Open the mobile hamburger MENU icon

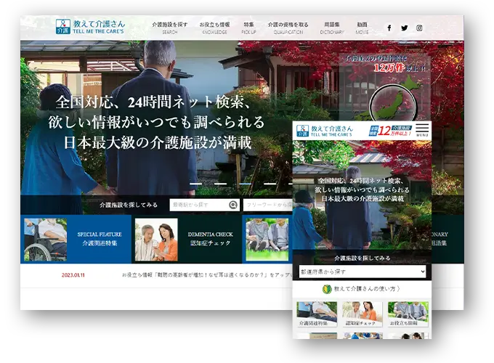point(422,131)
